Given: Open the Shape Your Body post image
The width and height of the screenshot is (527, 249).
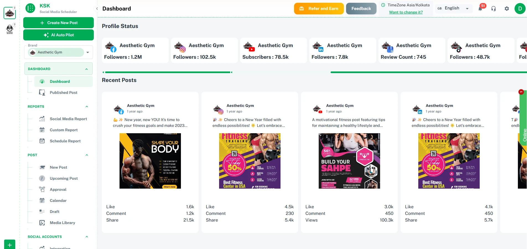Looking at the screenshot, I should pyautogui.click(x=150, y=161).
